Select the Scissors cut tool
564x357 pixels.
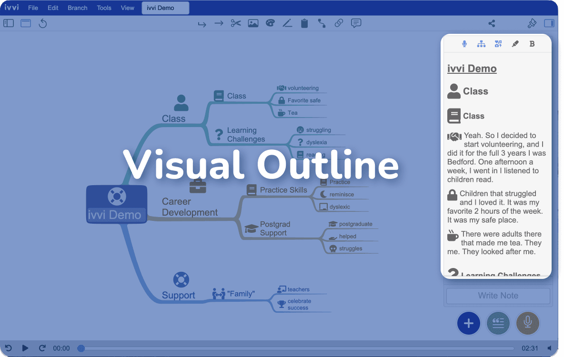235,23
